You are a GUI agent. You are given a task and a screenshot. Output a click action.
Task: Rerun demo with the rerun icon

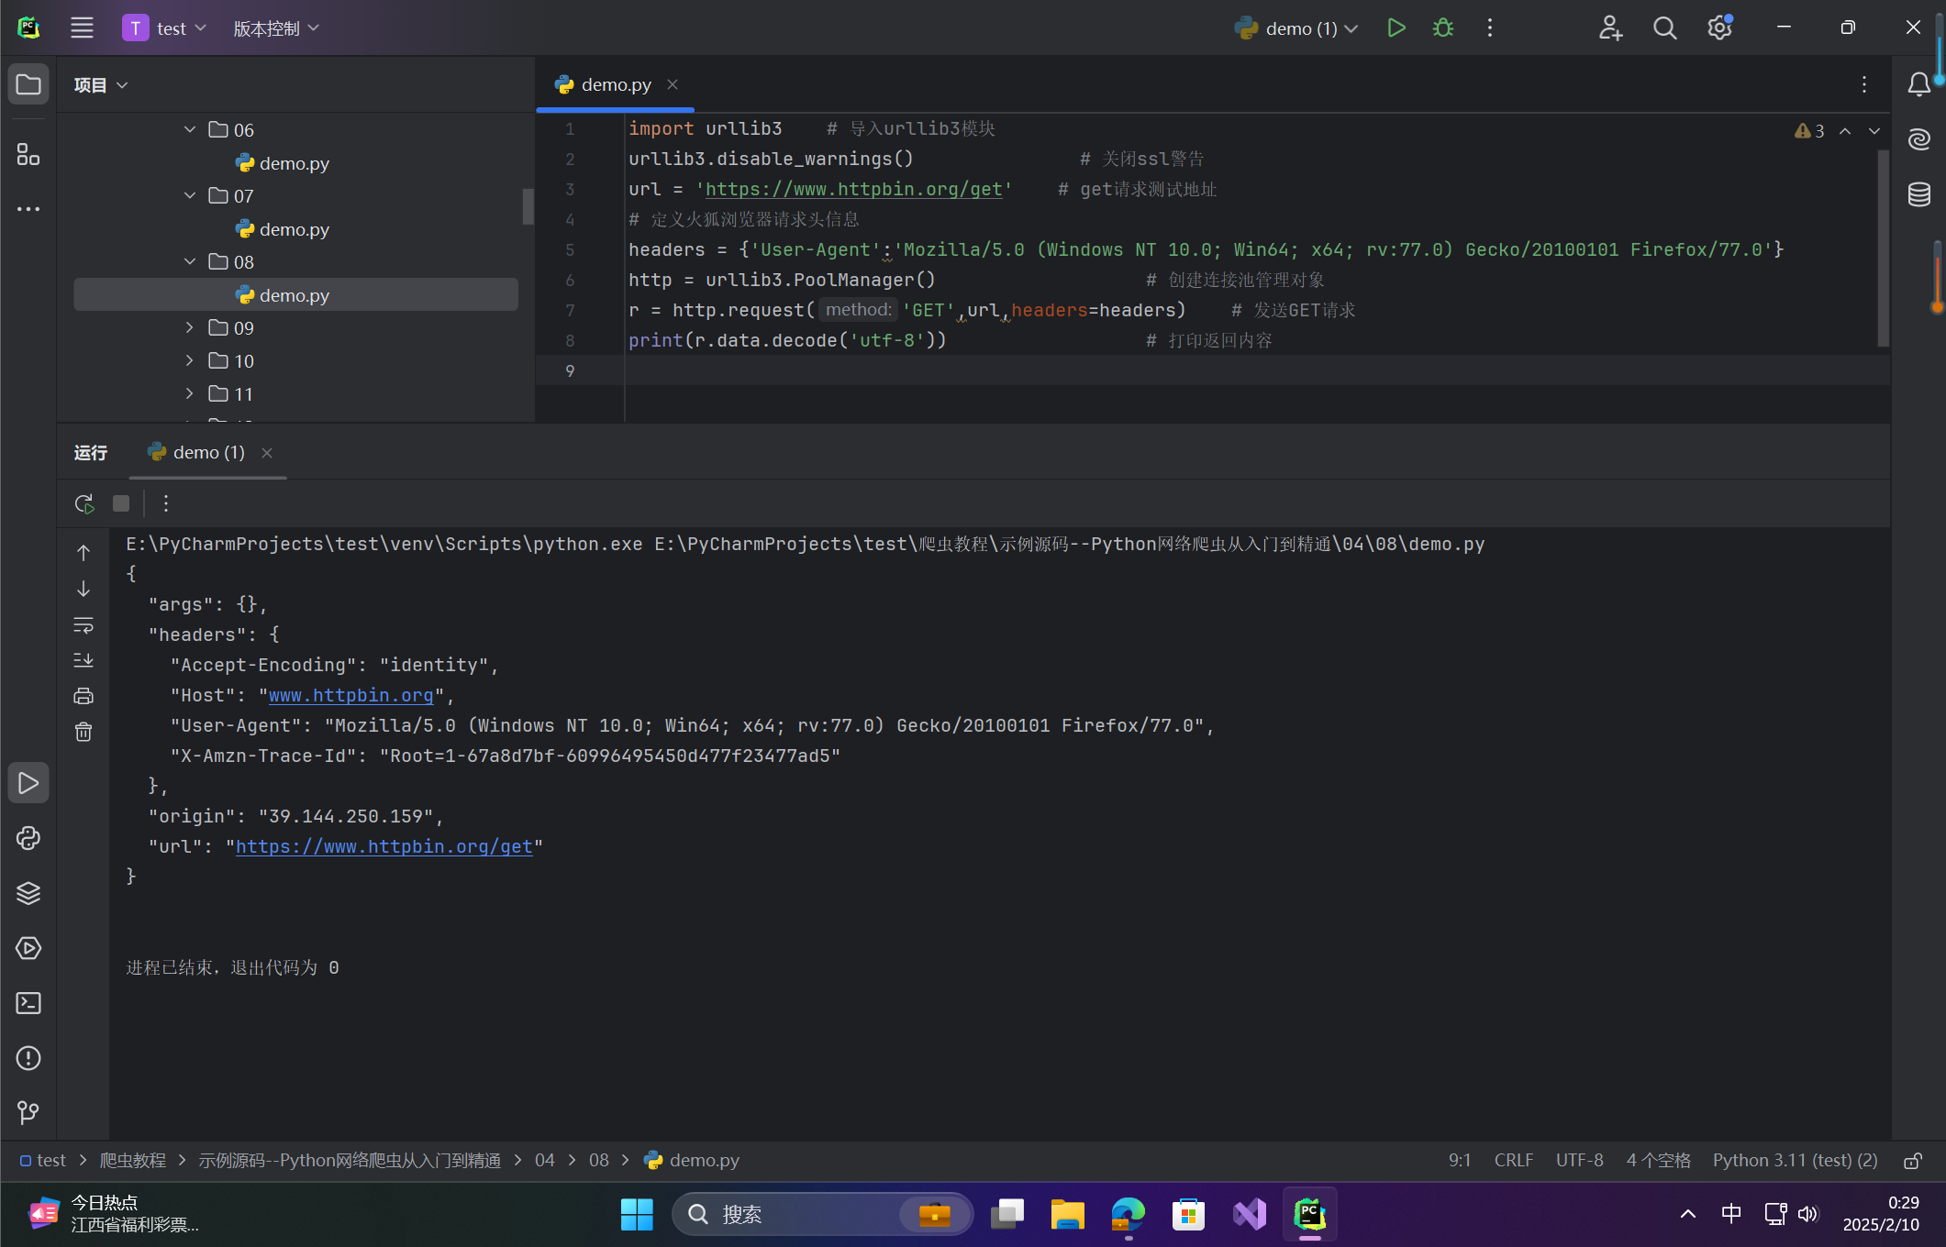(x=83, y=503)
